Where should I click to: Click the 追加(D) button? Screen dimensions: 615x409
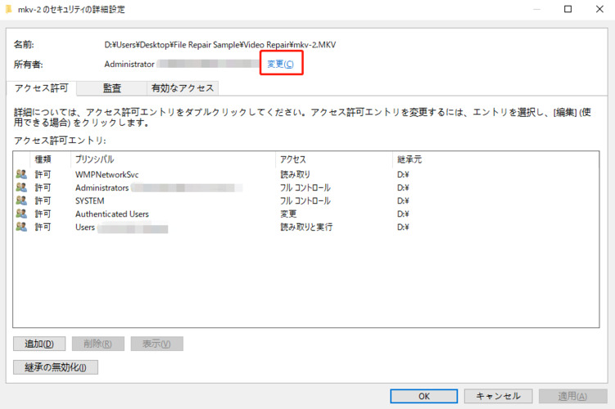[39, 344]
